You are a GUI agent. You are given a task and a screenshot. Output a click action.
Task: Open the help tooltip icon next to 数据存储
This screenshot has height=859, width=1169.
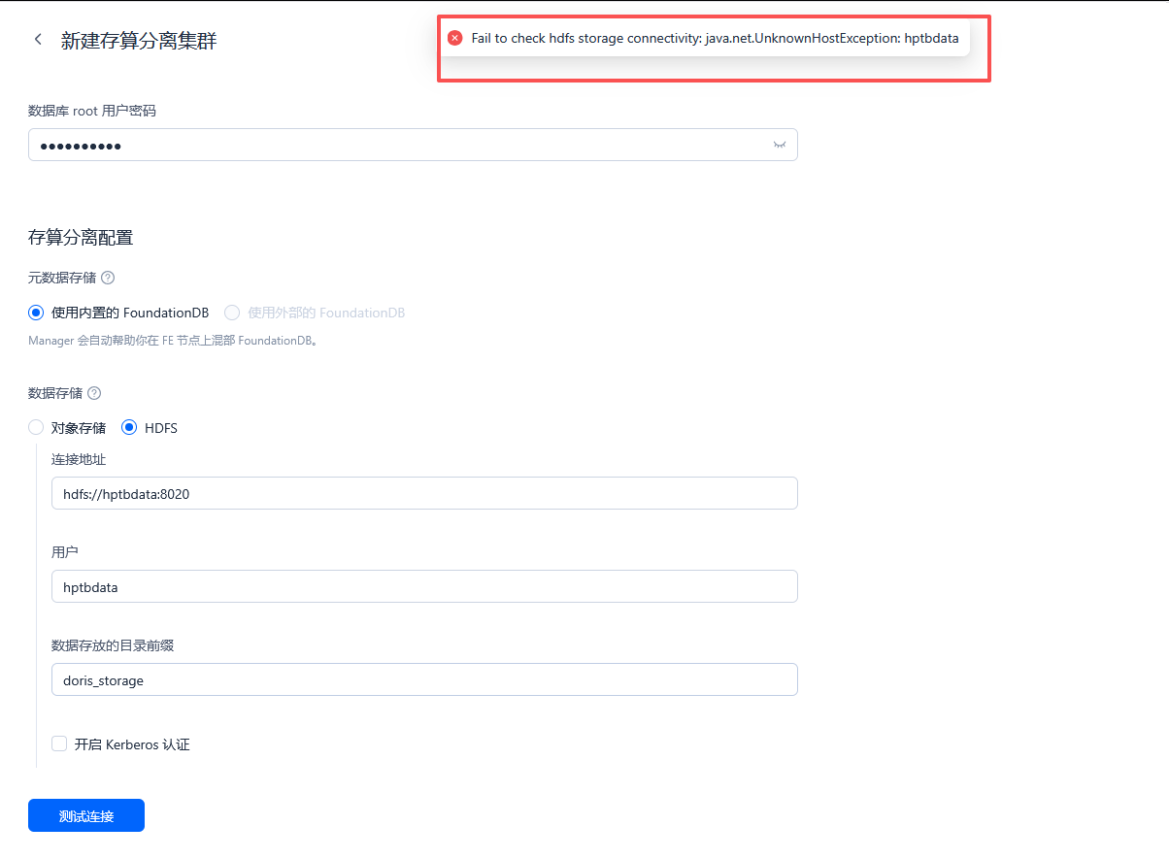click(x=93, y=392)
